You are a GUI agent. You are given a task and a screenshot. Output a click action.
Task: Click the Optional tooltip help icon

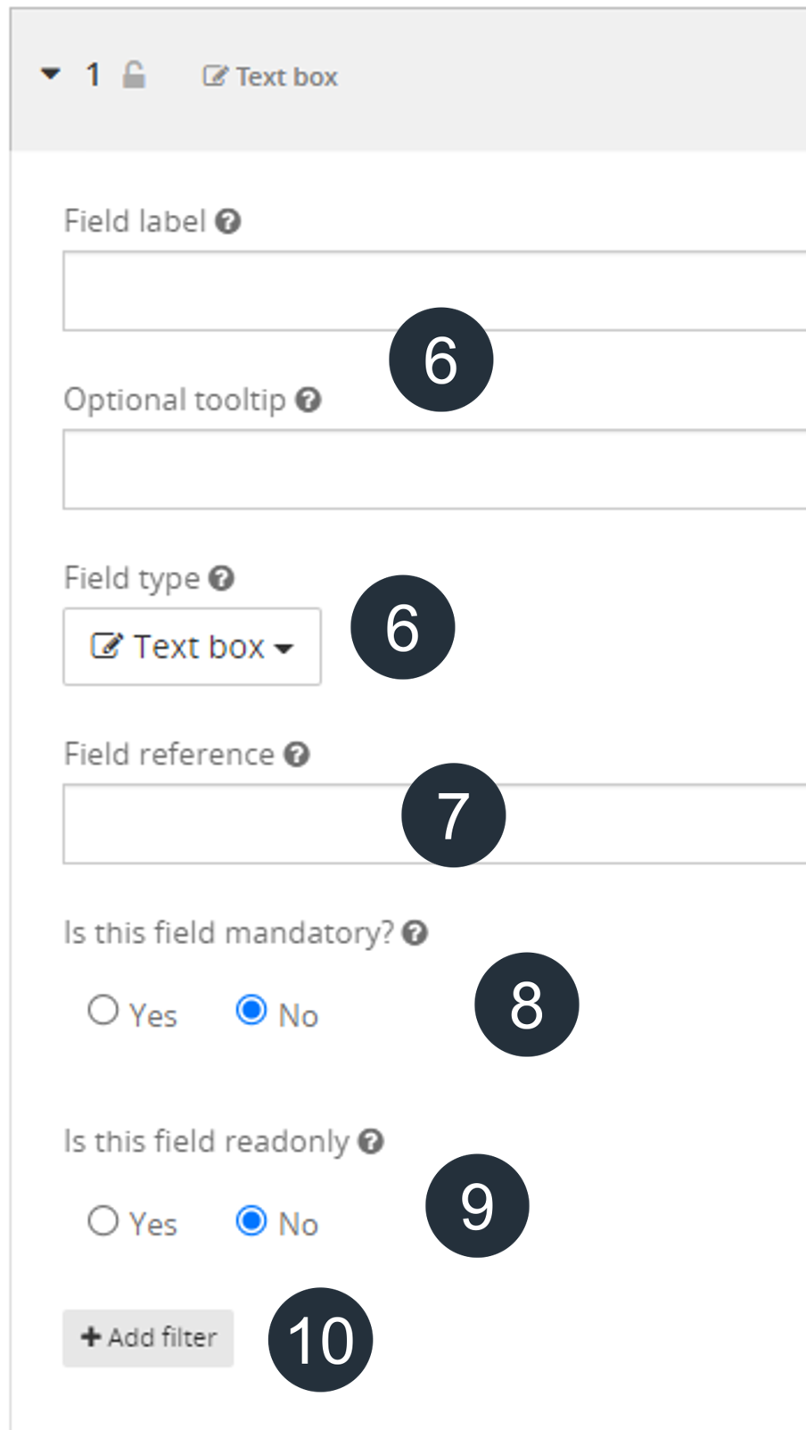[308, 400]
